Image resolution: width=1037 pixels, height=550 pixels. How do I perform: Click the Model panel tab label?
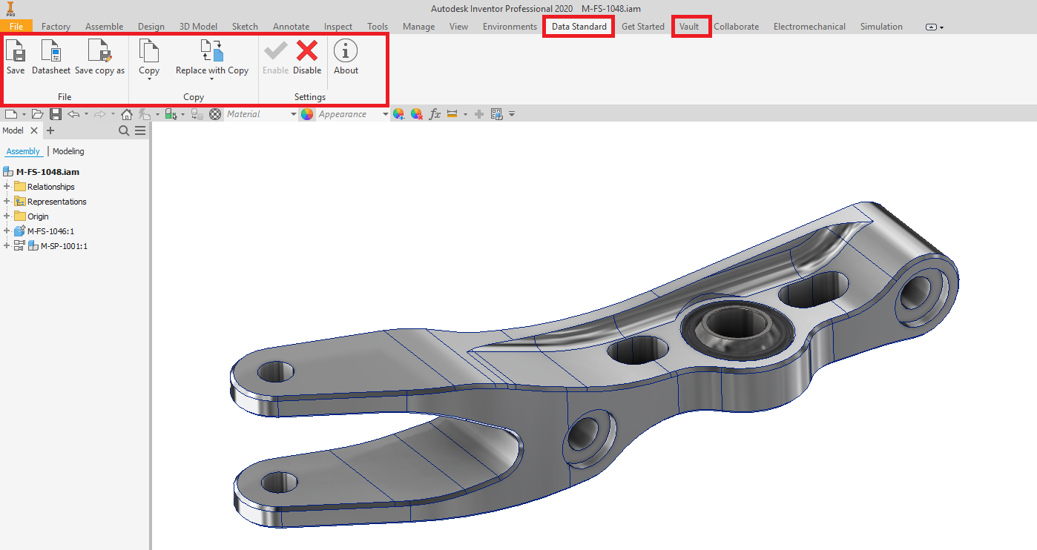click(13, 130)
